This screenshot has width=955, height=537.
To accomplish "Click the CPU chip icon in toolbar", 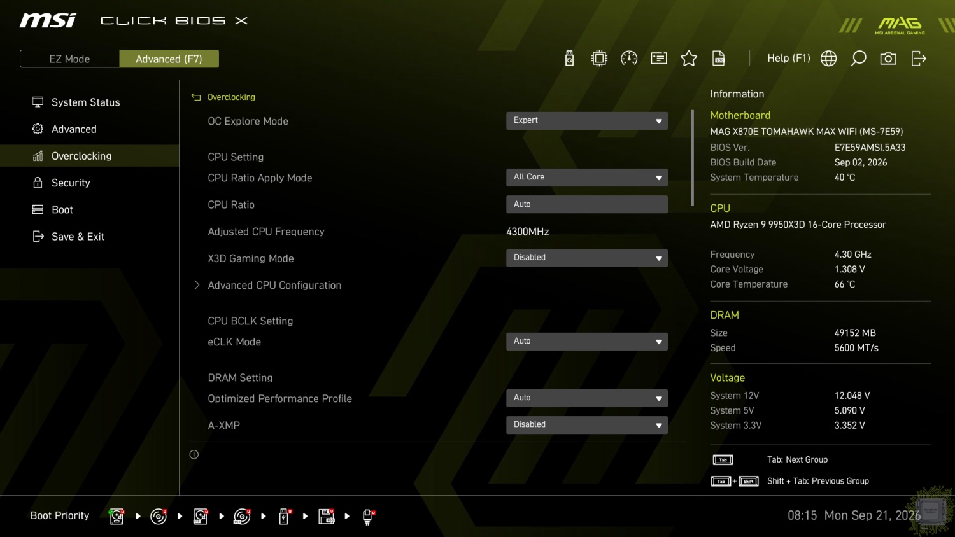I will tap(599, 59).
